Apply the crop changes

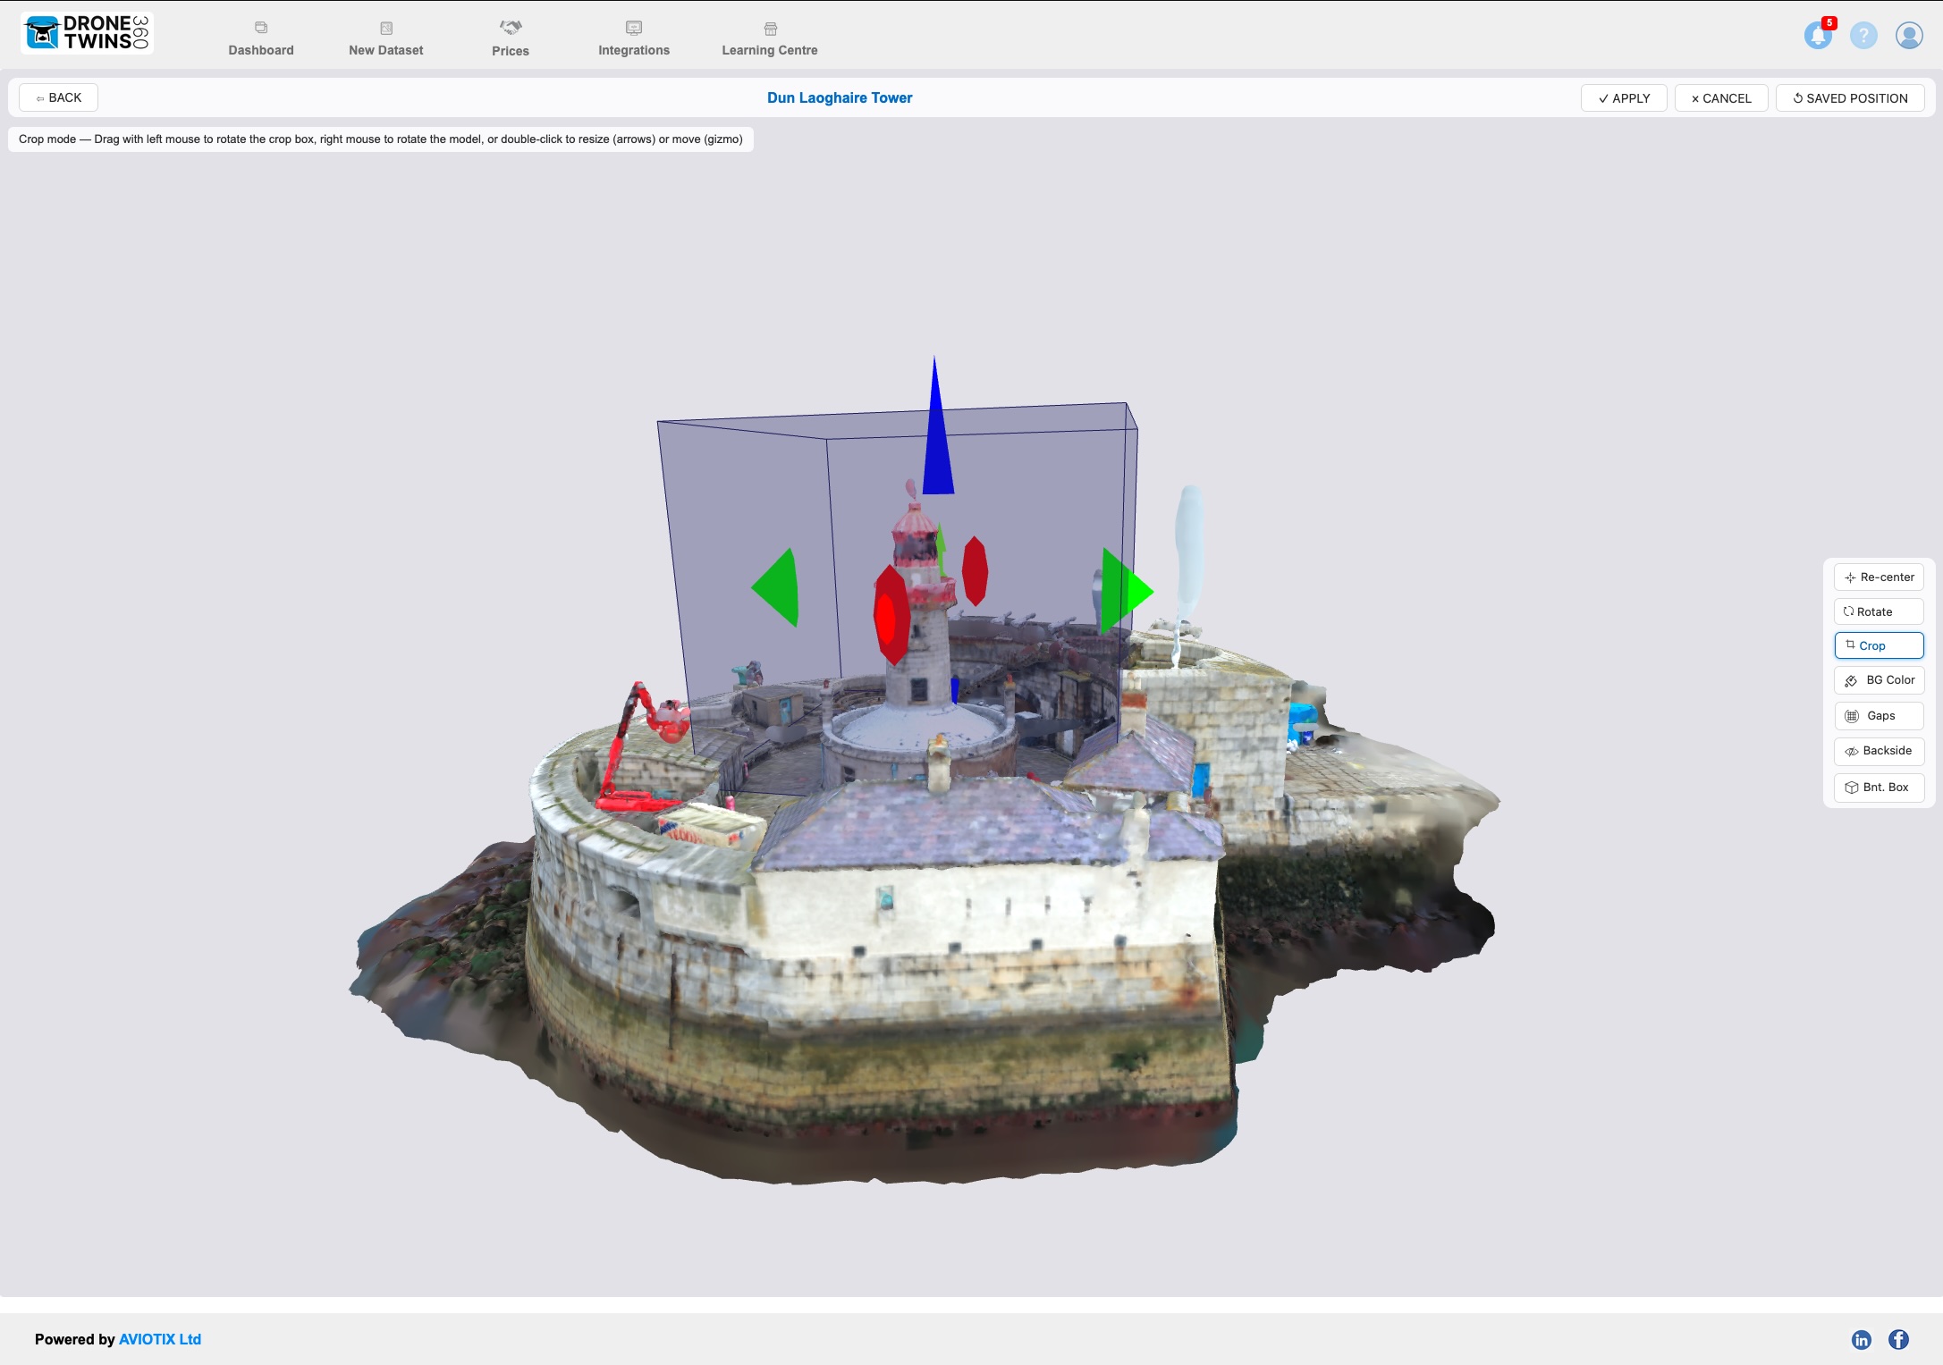pos(1623,98)
